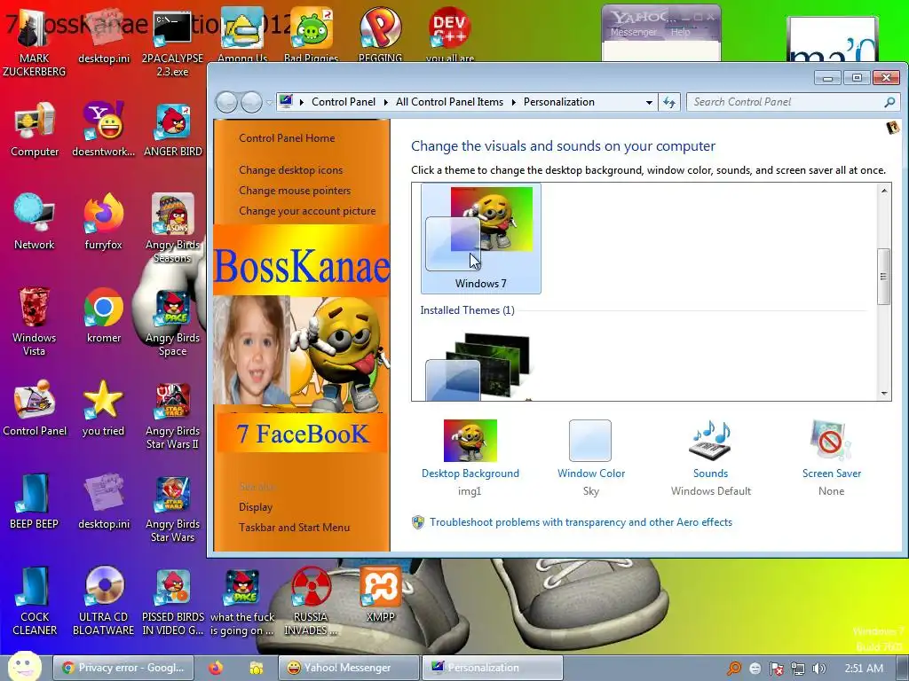Image resolution: width=909 pixels, height=681 pixels.
Task: Click Change desktop icons link
Action: (x=290, y=169)
